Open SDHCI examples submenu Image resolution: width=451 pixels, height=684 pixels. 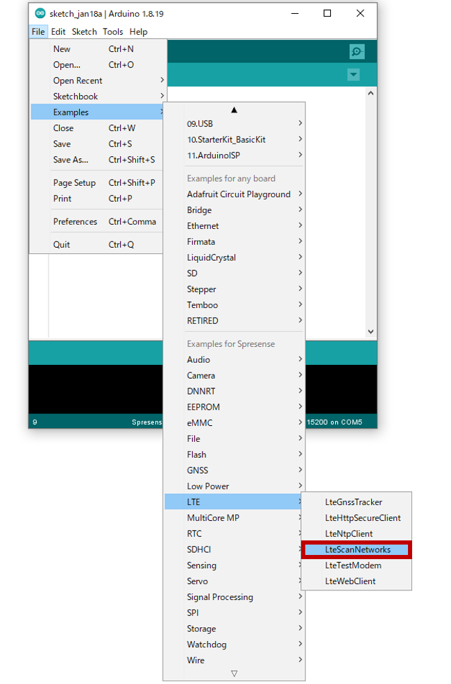[x=235, y=549]
